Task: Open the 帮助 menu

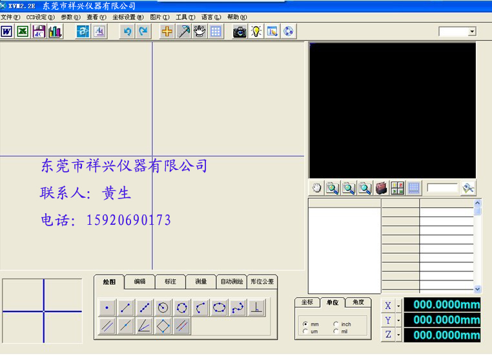Action: pos(237,17)
